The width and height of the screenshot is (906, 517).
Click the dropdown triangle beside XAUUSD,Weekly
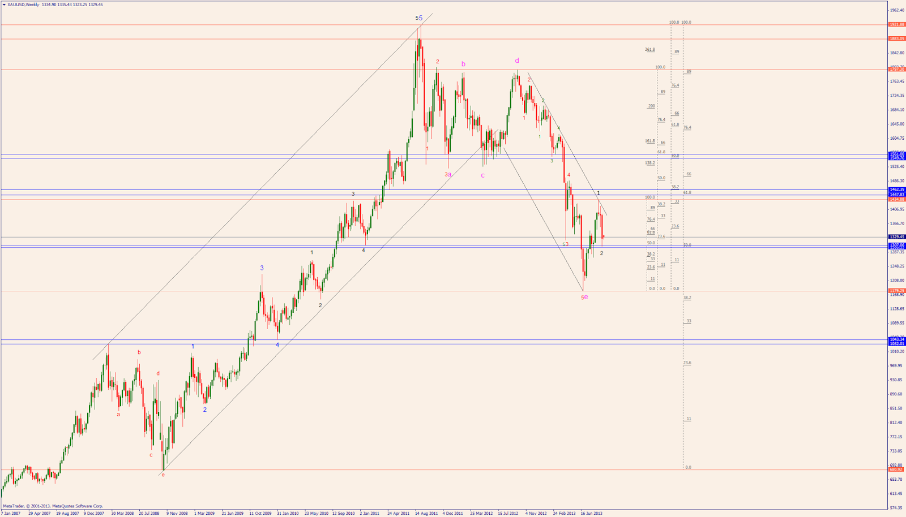pyautogui.click(x=4, y=5)
